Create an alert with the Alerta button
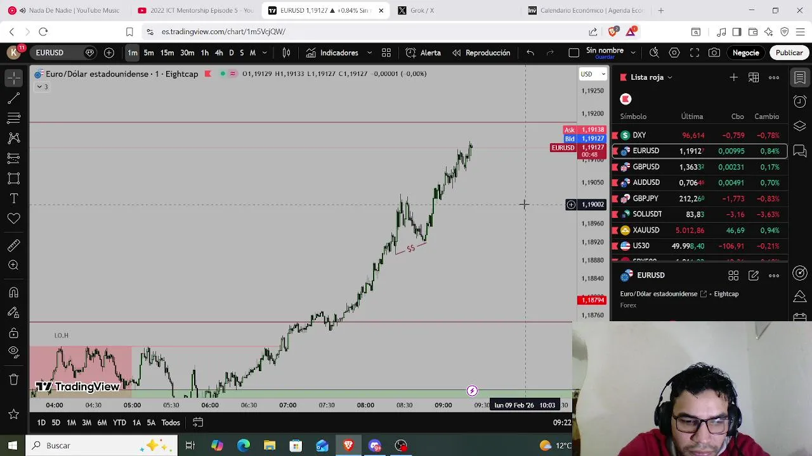Screen dimensions: 812x456 click(x=423, y=53)
